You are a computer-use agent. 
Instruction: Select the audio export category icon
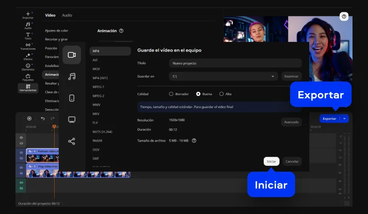pos(72,76)
